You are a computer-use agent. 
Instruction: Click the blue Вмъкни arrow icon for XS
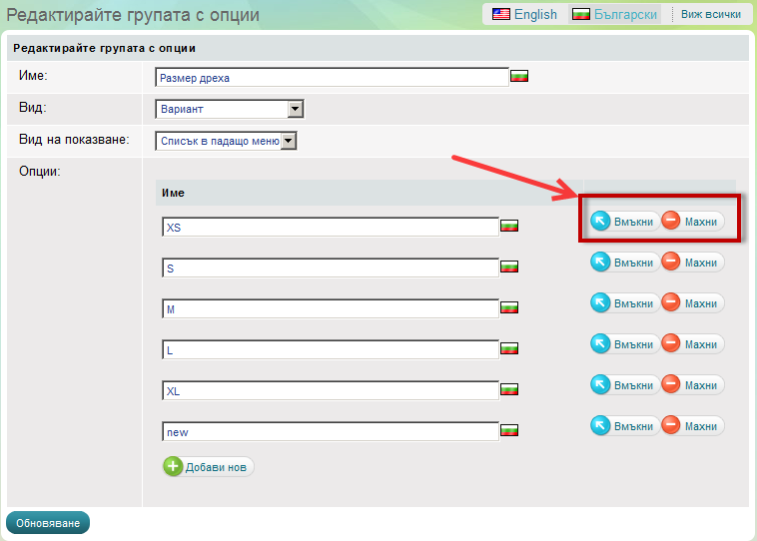[x=600, y=221]
